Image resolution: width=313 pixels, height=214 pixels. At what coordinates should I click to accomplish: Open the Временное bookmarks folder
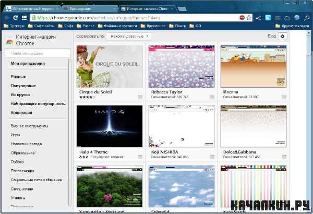[x=153, y=26]
